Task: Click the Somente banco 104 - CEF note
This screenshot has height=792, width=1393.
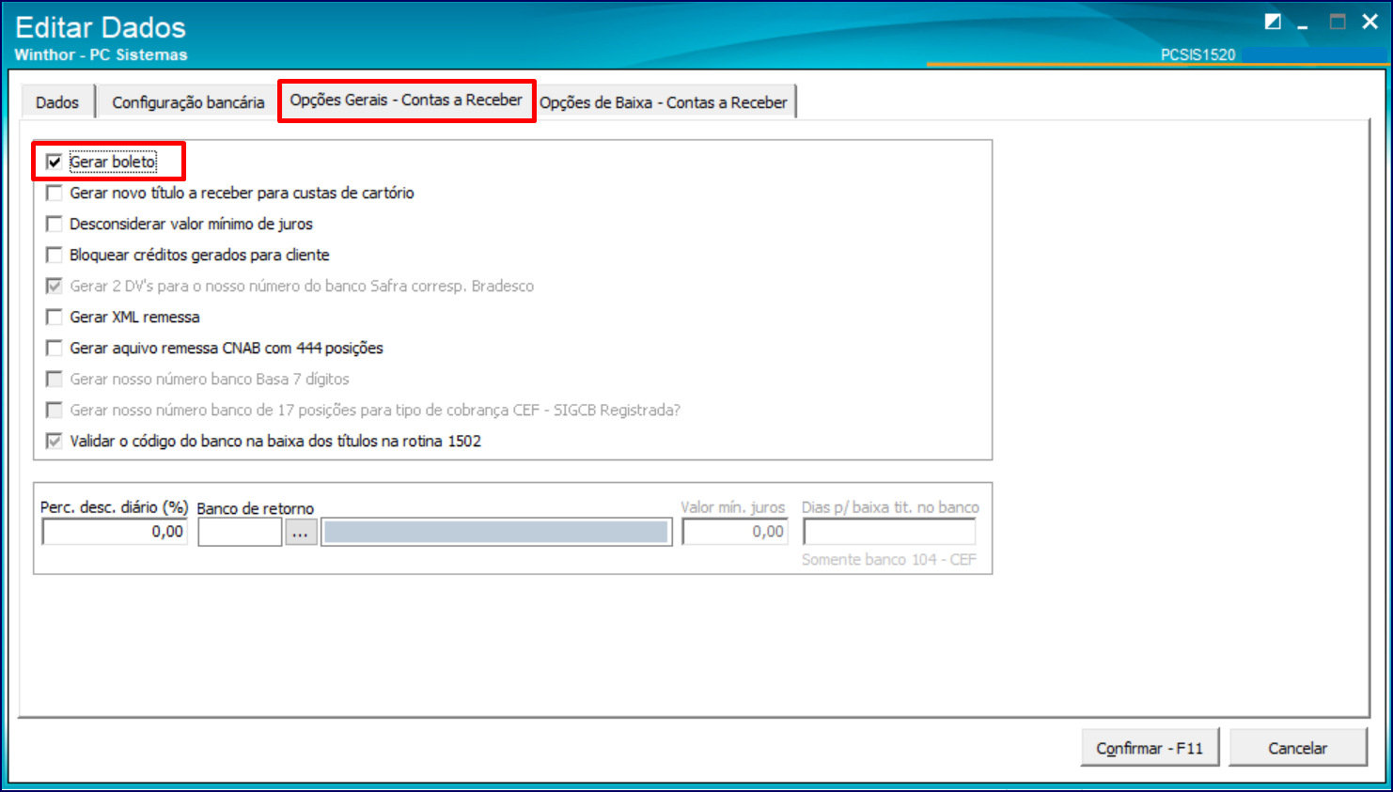Action: click(888, 559)
